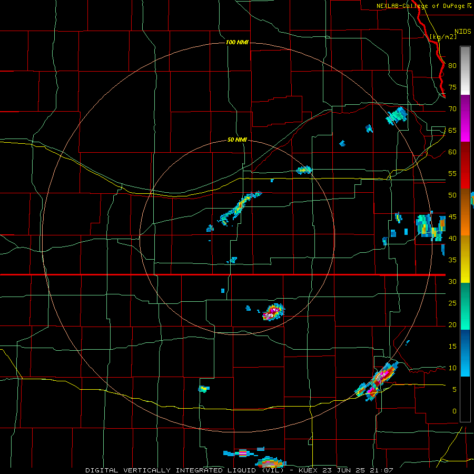Click the "15" value on the VIL scale
The image size is (474, 474).
pos(452,347)
